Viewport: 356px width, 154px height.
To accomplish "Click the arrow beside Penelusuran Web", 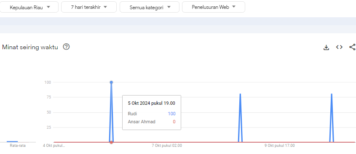I will click(234, 7).
